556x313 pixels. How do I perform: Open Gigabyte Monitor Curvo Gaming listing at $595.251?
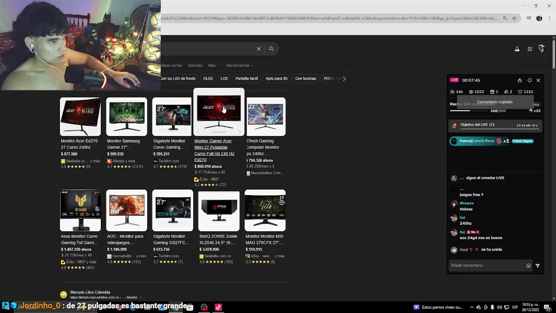pyautogui.click(x=172, y=133)
